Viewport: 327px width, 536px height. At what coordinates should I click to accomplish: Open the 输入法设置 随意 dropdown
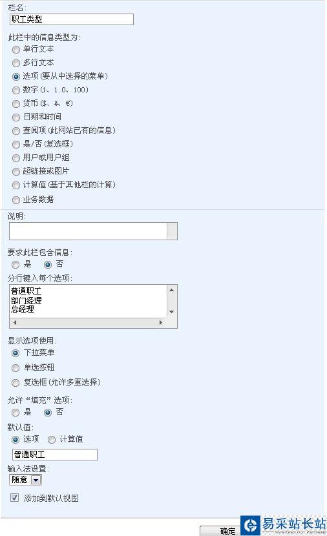point(36,480)
